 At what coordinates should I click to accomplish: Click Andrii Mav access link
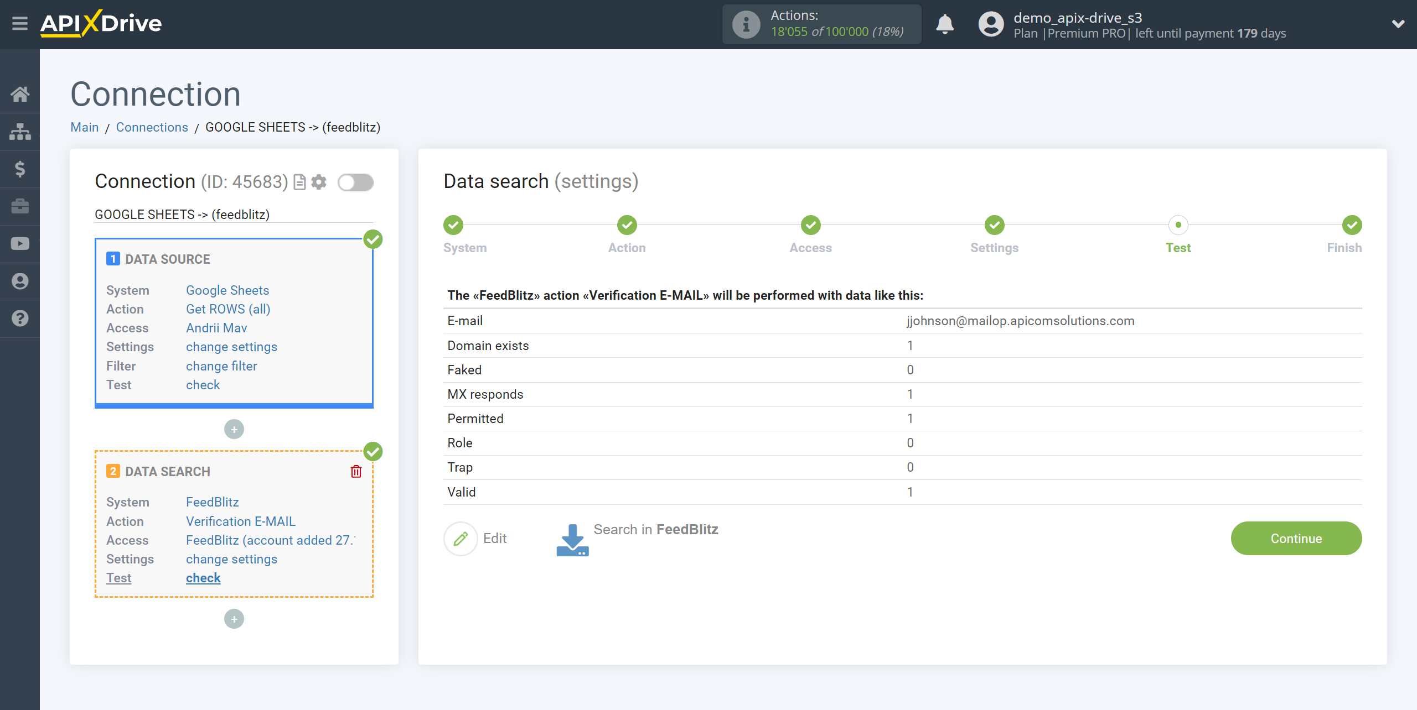click(x=216, y=328)
